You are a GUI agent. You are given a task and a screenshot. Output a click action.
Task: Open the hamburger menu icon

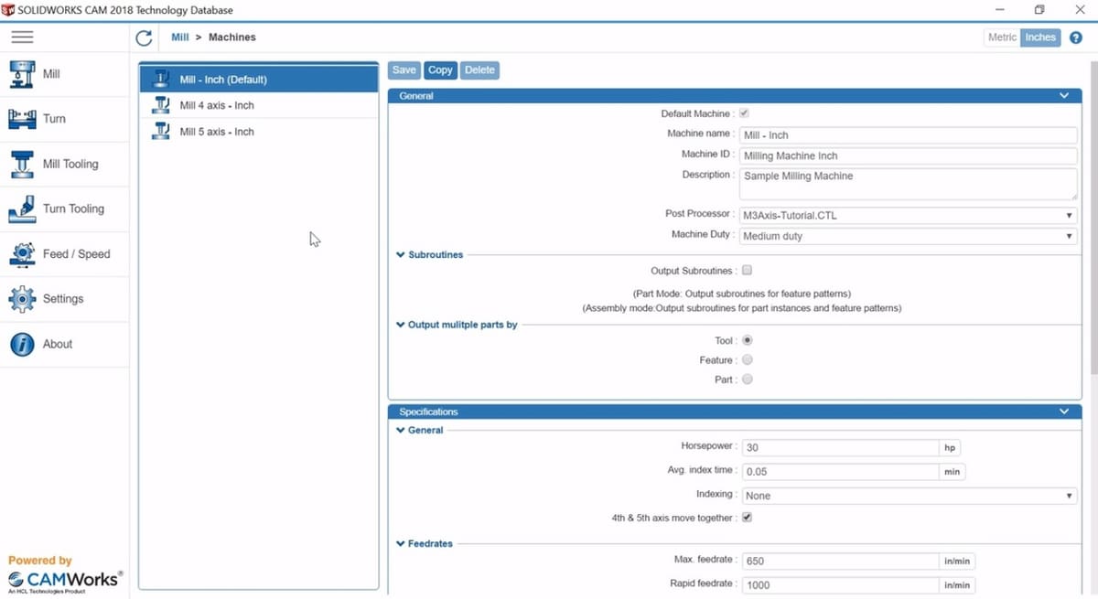click(22, 37)
